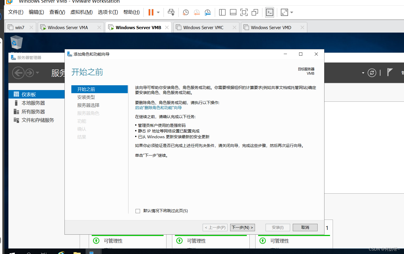
Task: Expand the pause button power dropdown
Action: [x=158, y=12]
